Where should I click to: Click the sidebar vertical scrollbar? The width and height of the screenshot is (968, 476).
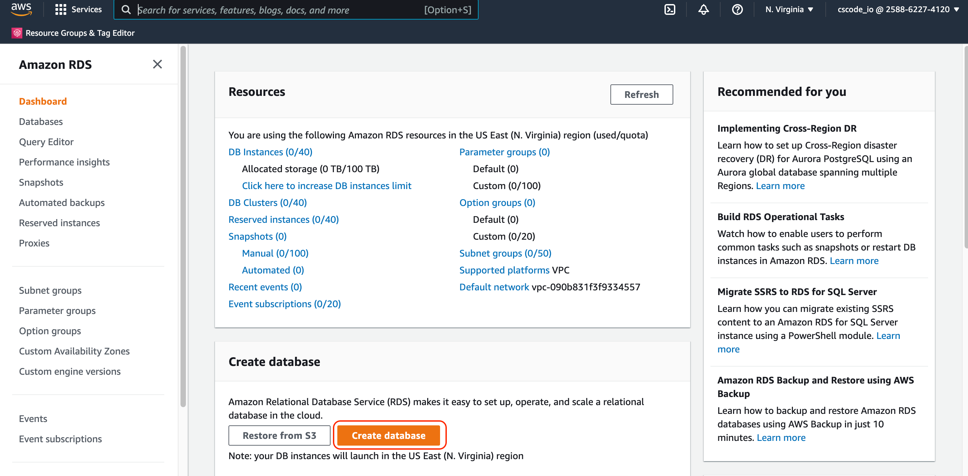pyautogui.click(x=183, y=225)
